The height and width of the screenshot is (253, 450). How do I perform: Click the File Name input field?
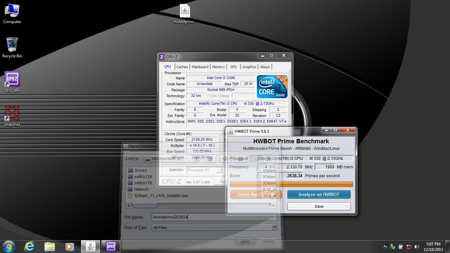(x=214, y=217)
